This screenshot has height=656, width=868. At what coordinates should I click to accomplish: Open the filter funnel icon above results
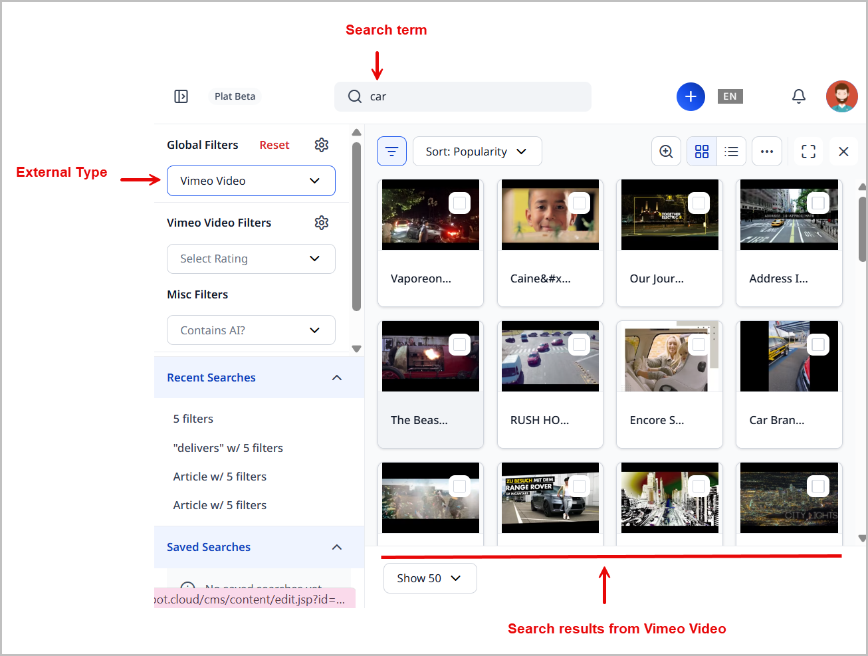[x=391, y=151]
